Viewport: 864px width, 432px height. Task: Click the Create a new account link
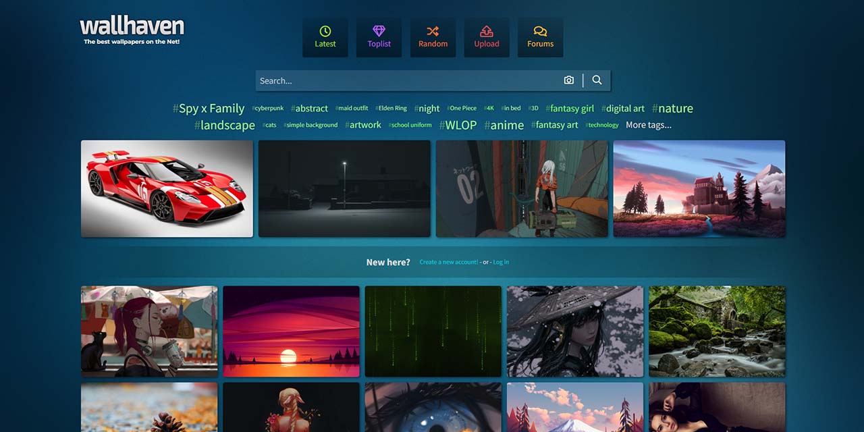[448, 262]
